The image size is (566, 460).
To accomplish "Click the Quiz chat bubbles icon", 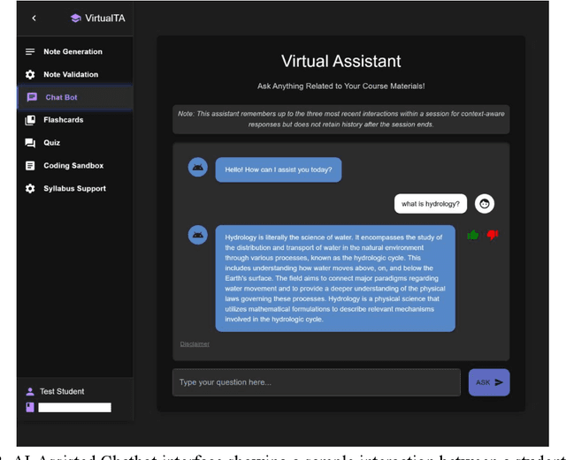I will [30, 142].
